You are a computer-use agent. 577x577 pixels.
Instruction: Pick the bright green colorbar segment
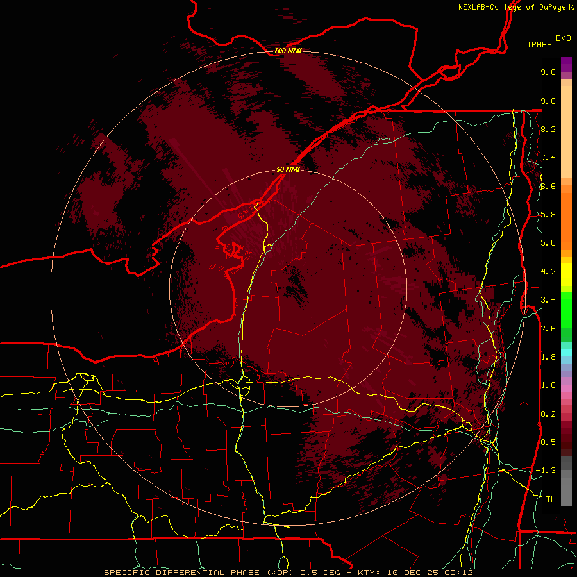tap(566, 310)
